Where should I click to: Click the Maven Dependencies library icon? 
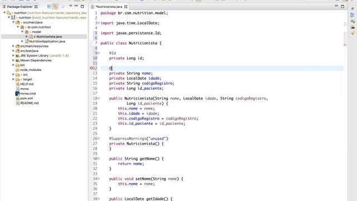[17, 60]
